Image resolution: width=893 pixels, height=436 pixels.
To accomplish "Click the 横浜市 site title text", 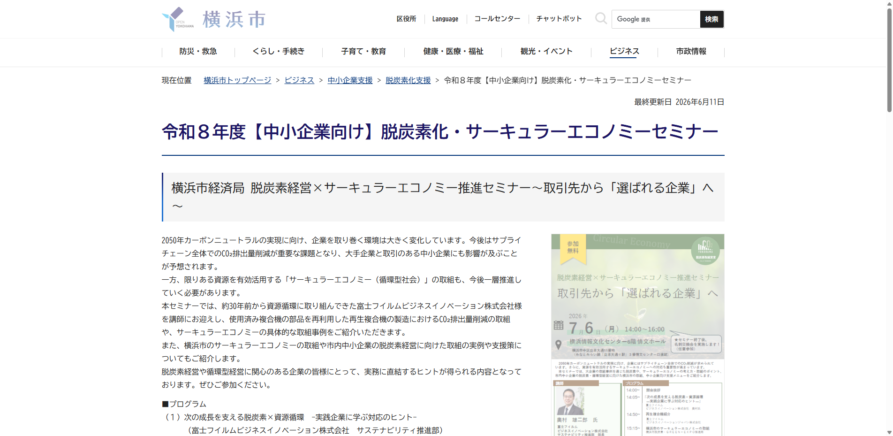I will pyautogui.click(x=234, y=20).
